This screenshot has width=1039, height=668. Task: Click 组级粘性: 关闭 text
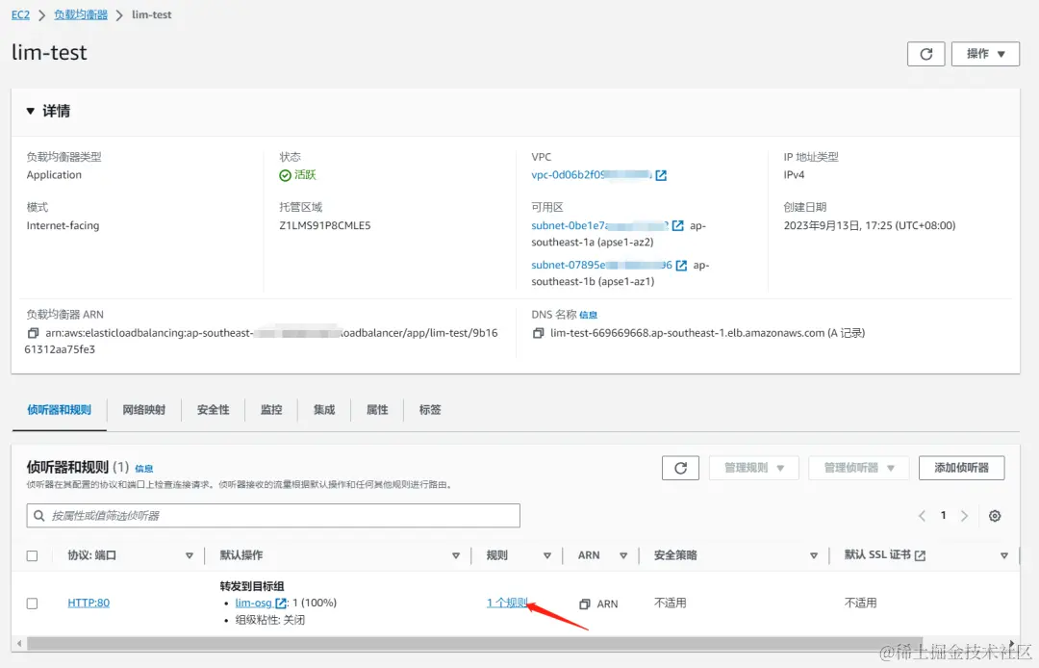coord(269,620)
